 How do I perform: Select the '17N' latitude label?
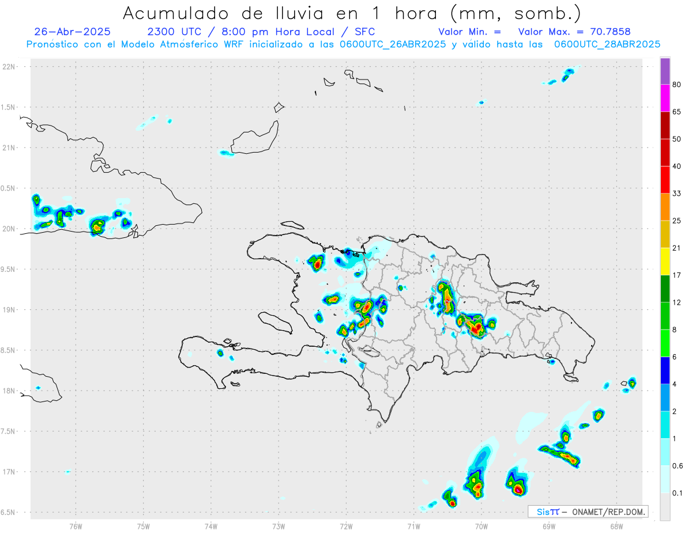(9, 472)
